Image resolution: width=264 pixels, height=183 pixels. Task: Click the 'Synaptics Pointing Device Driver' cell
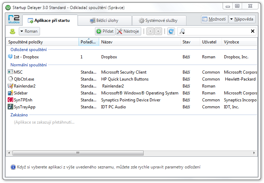[131, 100]
